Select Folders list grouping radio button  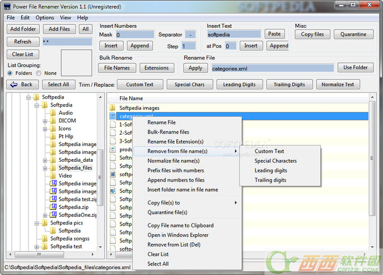pos(10,73)
